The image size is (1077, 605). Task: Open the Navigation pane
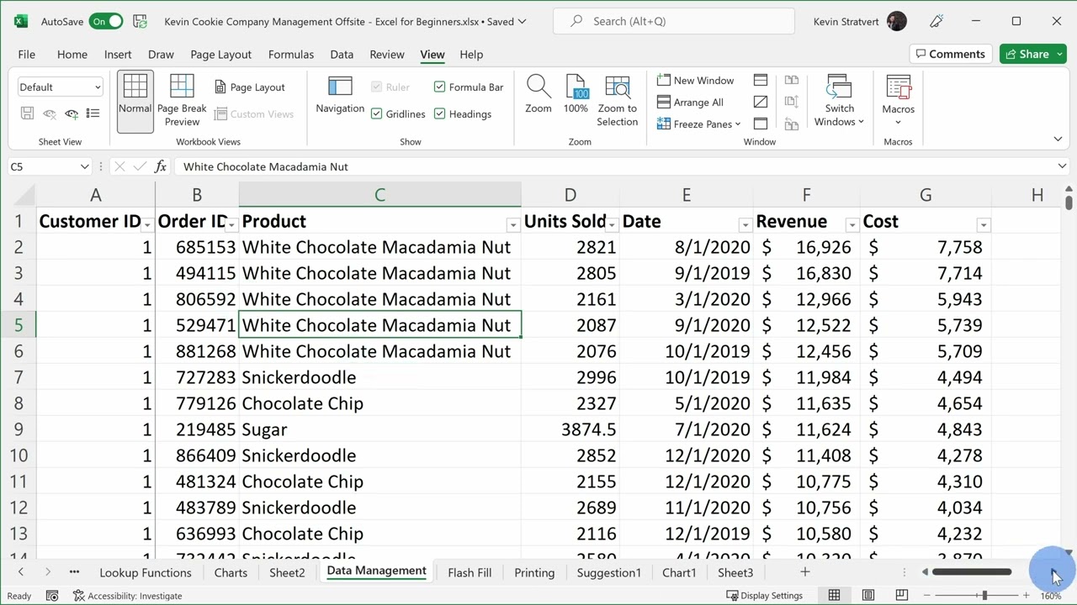(340, 95)
